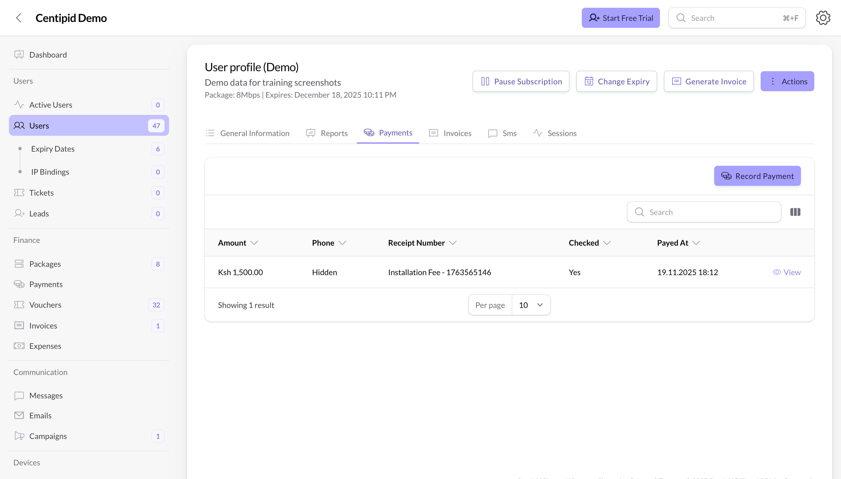
Task: Pause the user's subscription
Action: (x=521, y=81)
